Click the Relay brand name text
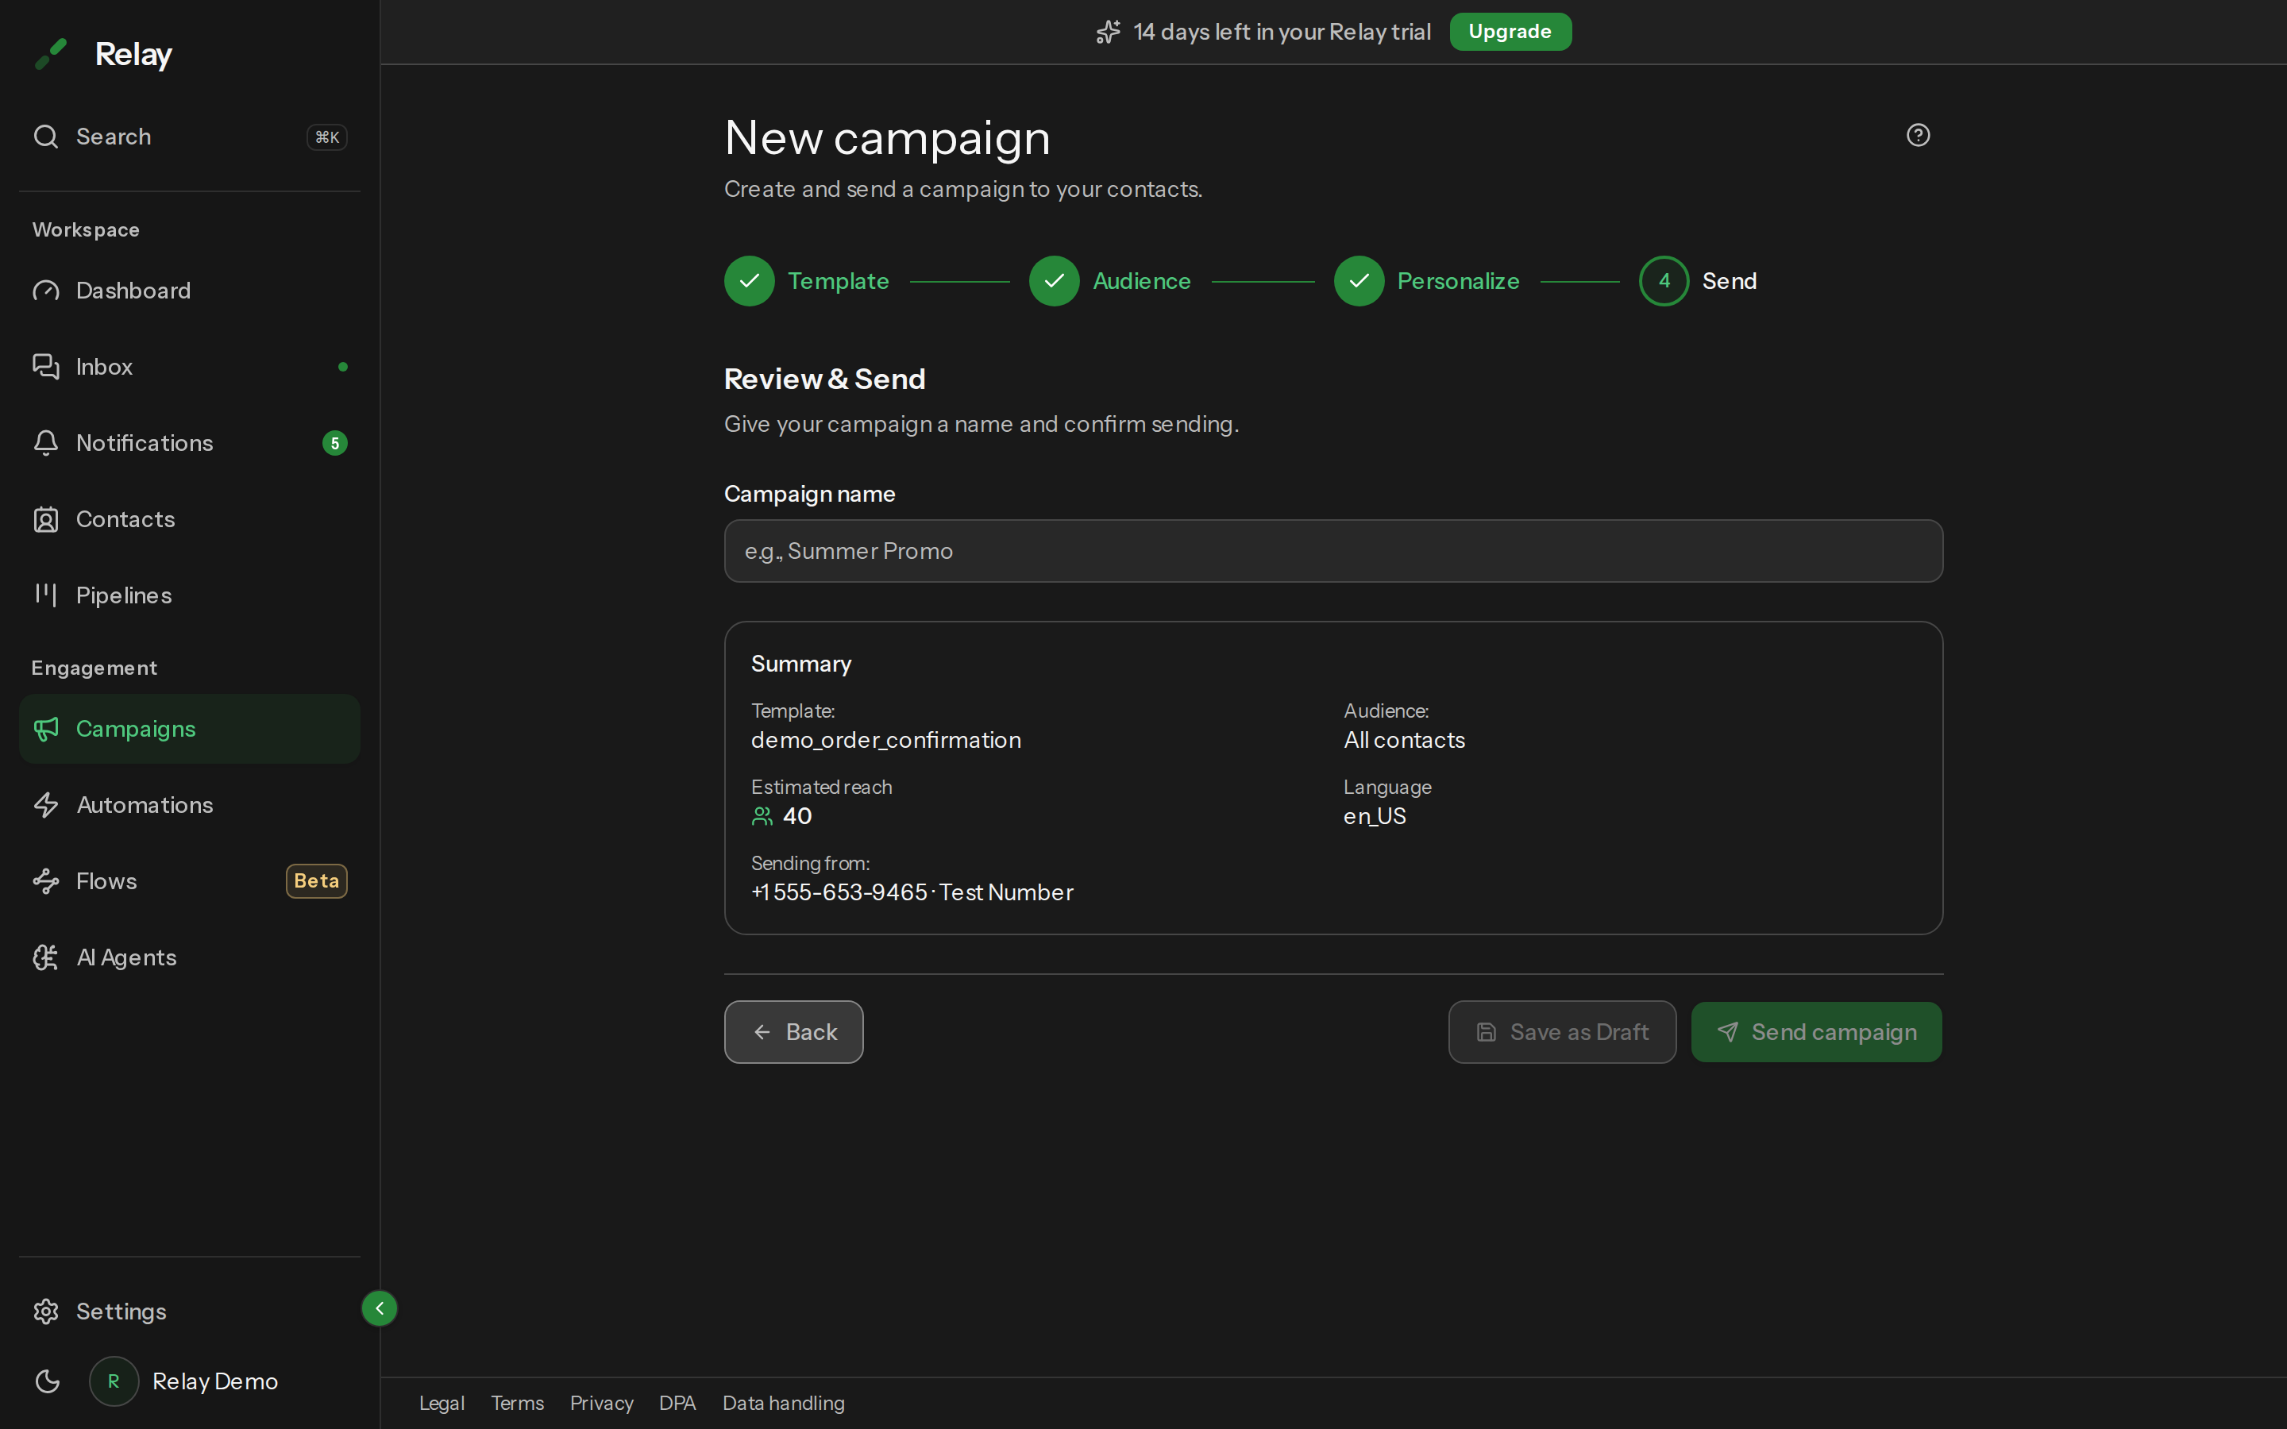 point(133,54)
